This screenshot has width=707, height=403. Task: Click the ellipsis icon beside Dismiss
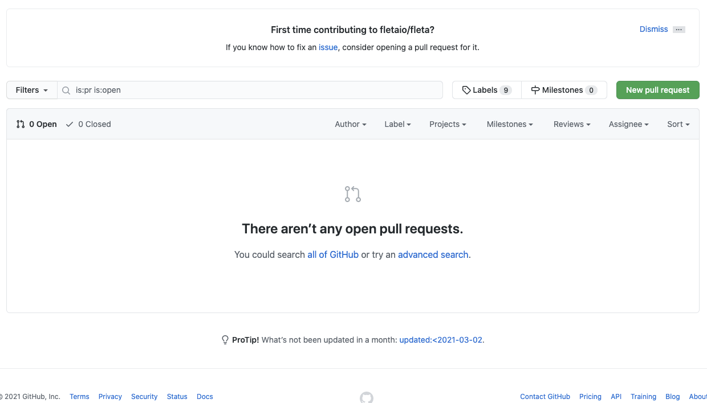pyautogui.click(x=678, y=30)
